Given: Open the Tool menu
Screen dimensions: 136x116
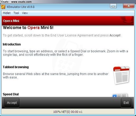Looking at the screenshot, I should (x=16, y=13).
